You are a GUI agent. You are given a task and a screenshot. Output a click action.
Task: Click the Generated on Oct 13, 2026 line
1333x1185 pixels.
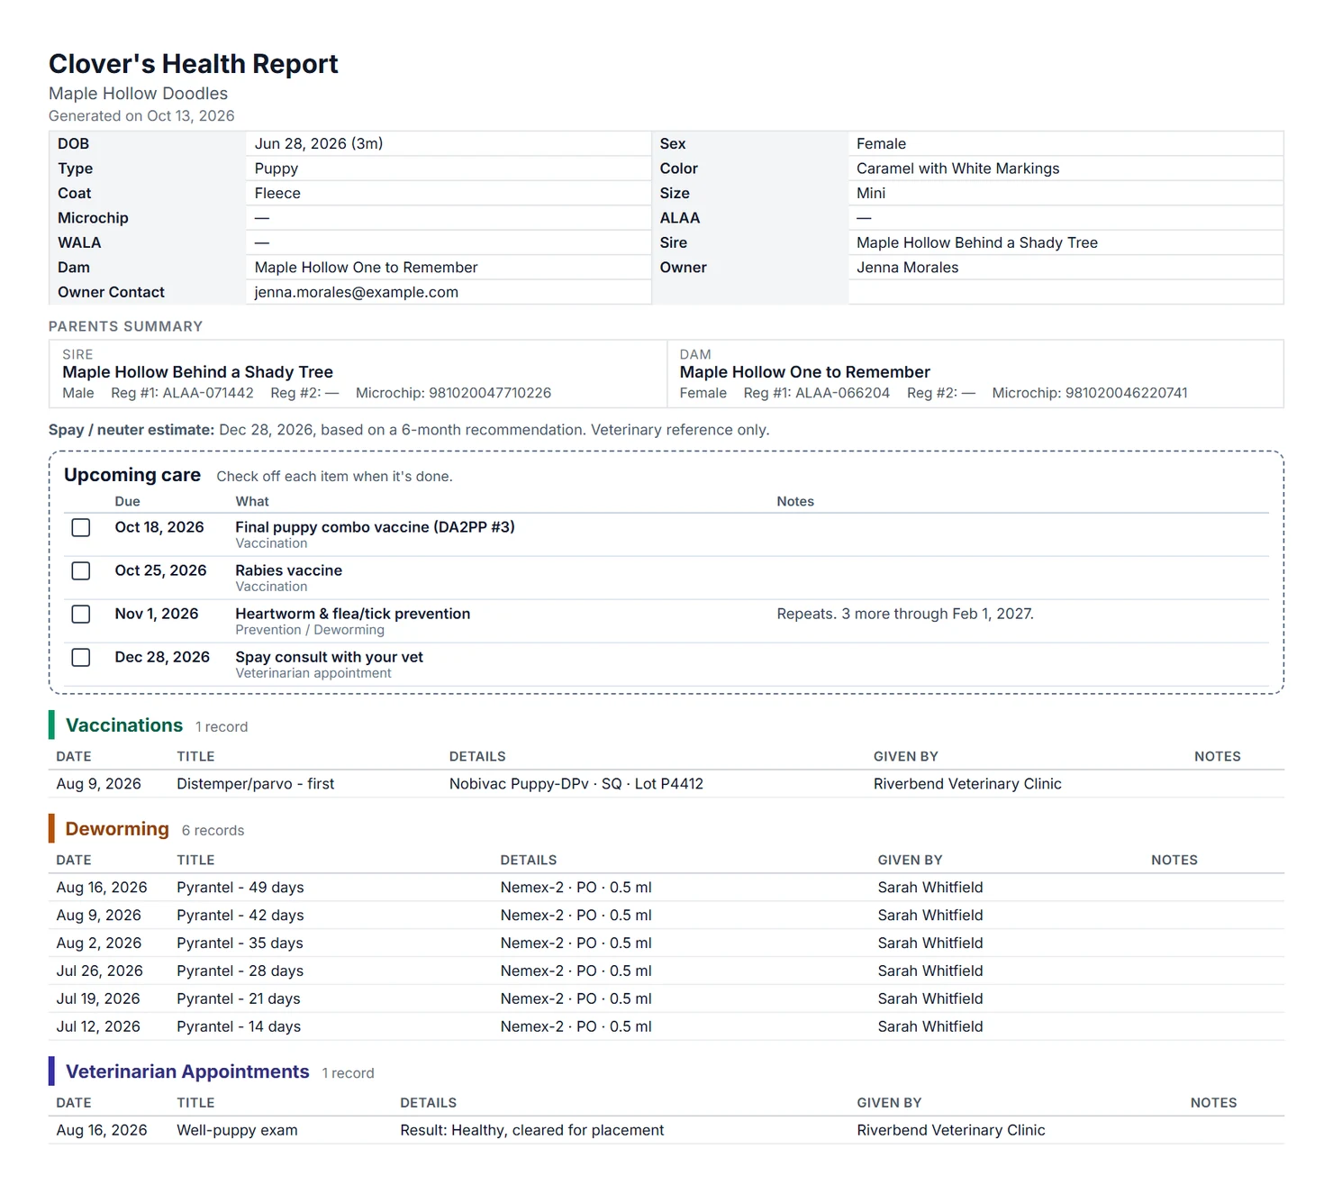[x=141, y=116]
